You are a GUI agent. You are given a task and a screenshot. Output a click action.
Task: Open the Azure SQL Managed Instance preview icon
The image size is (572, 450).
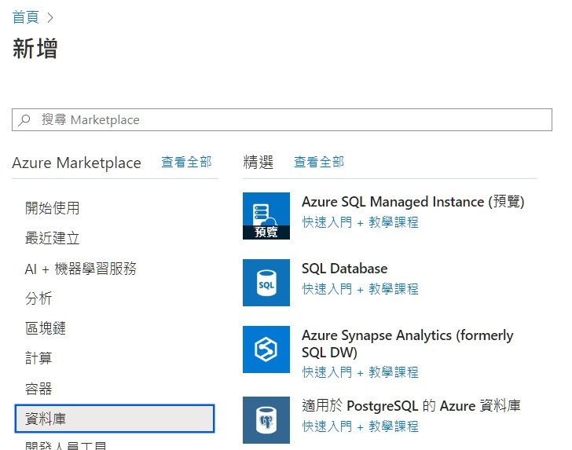(266, 216)
